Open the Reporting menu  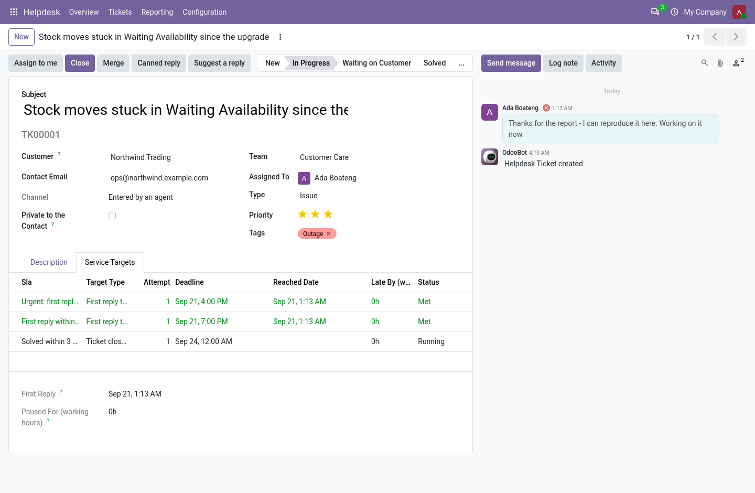tap(157, 12)
